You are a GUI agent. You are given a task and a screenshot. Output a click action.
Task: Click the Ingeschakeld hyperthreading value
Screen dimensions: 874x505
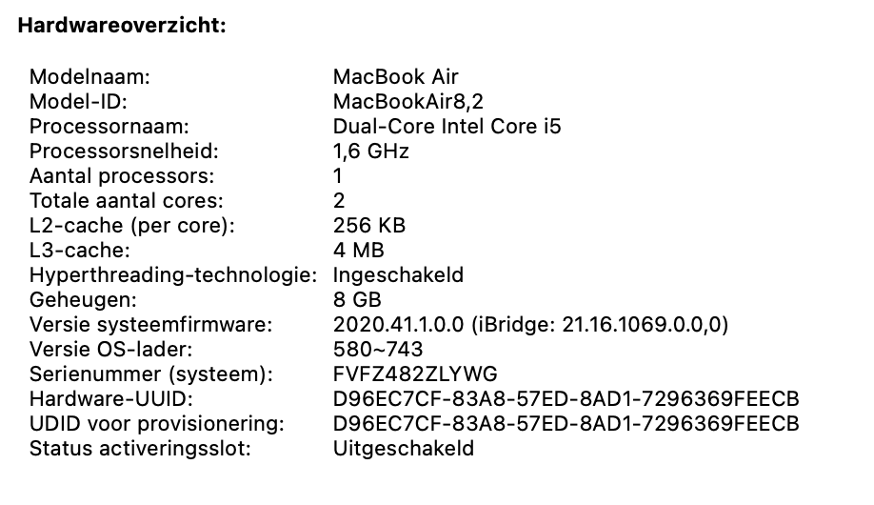tap(398, 275)
